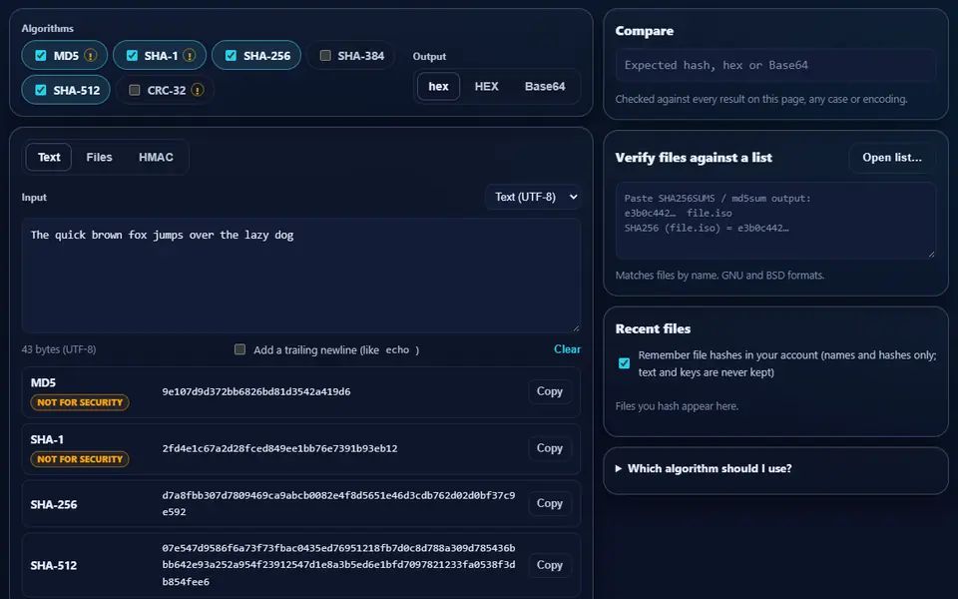Click the Matches files by name note
This screenshot has width=958, height=599.
[x=719, y=276]
